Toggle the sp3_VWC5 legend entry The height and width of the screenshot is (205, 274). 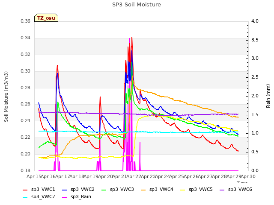(x=197, y=190)
